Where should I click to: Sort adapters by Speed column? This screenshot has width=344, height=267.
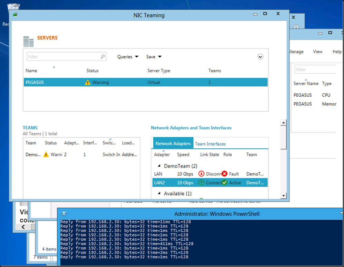click(x=183, y=154)
